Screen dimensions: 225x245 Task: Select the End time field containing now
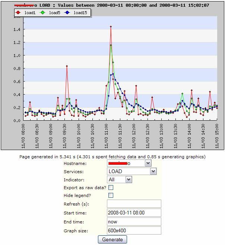point(134,222)
